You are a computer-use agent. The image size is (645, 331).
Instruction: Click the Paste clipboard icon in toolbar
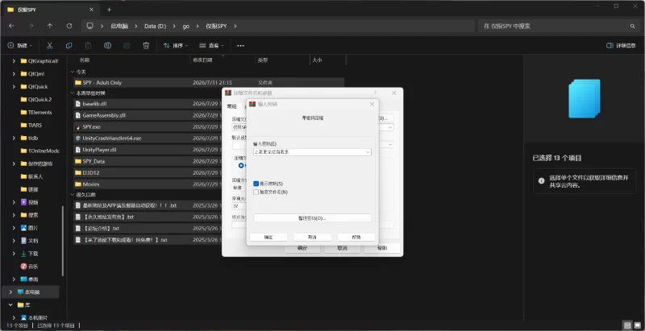click(x=88, y=46)
